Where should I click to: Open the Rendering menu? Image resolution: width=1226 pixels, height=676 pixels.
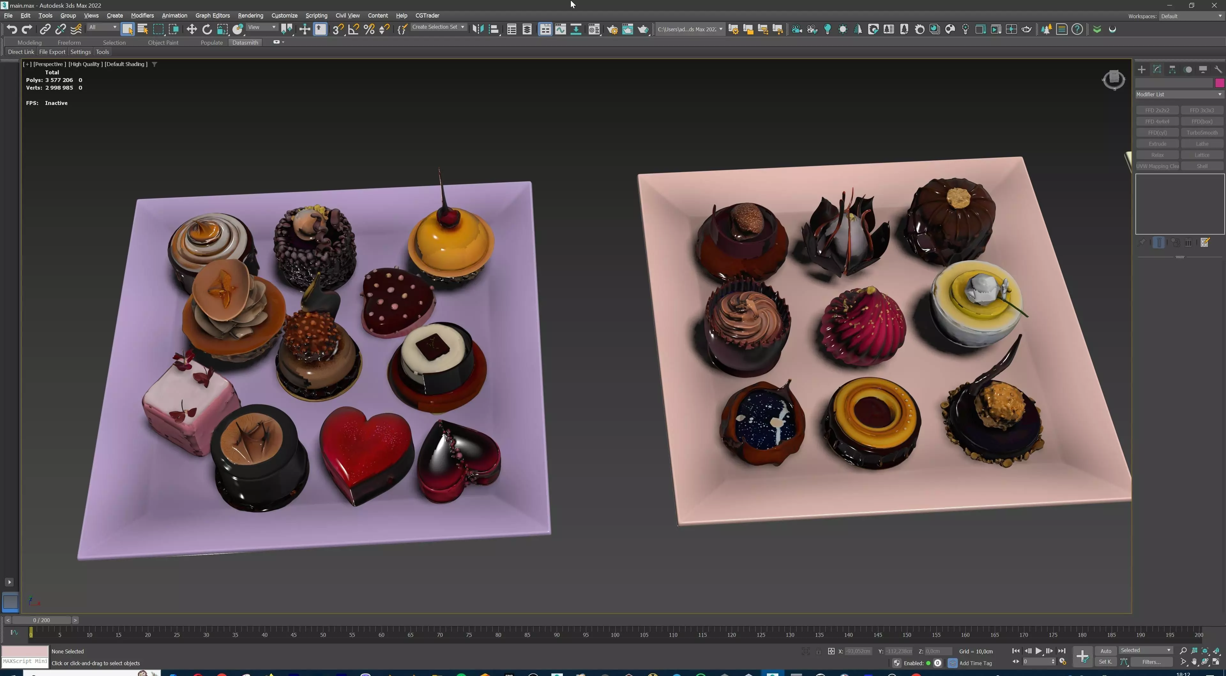(x=250, y=16)
